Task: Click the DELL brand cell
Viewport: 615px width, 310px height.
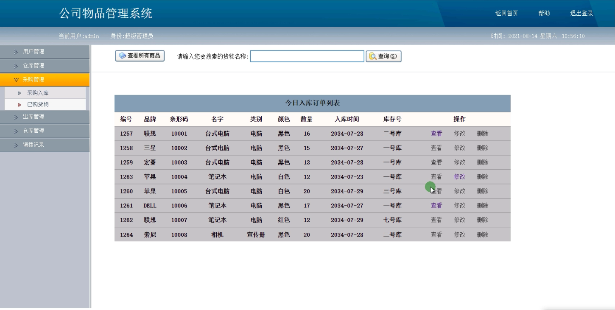Action: [x=150, y=206]
